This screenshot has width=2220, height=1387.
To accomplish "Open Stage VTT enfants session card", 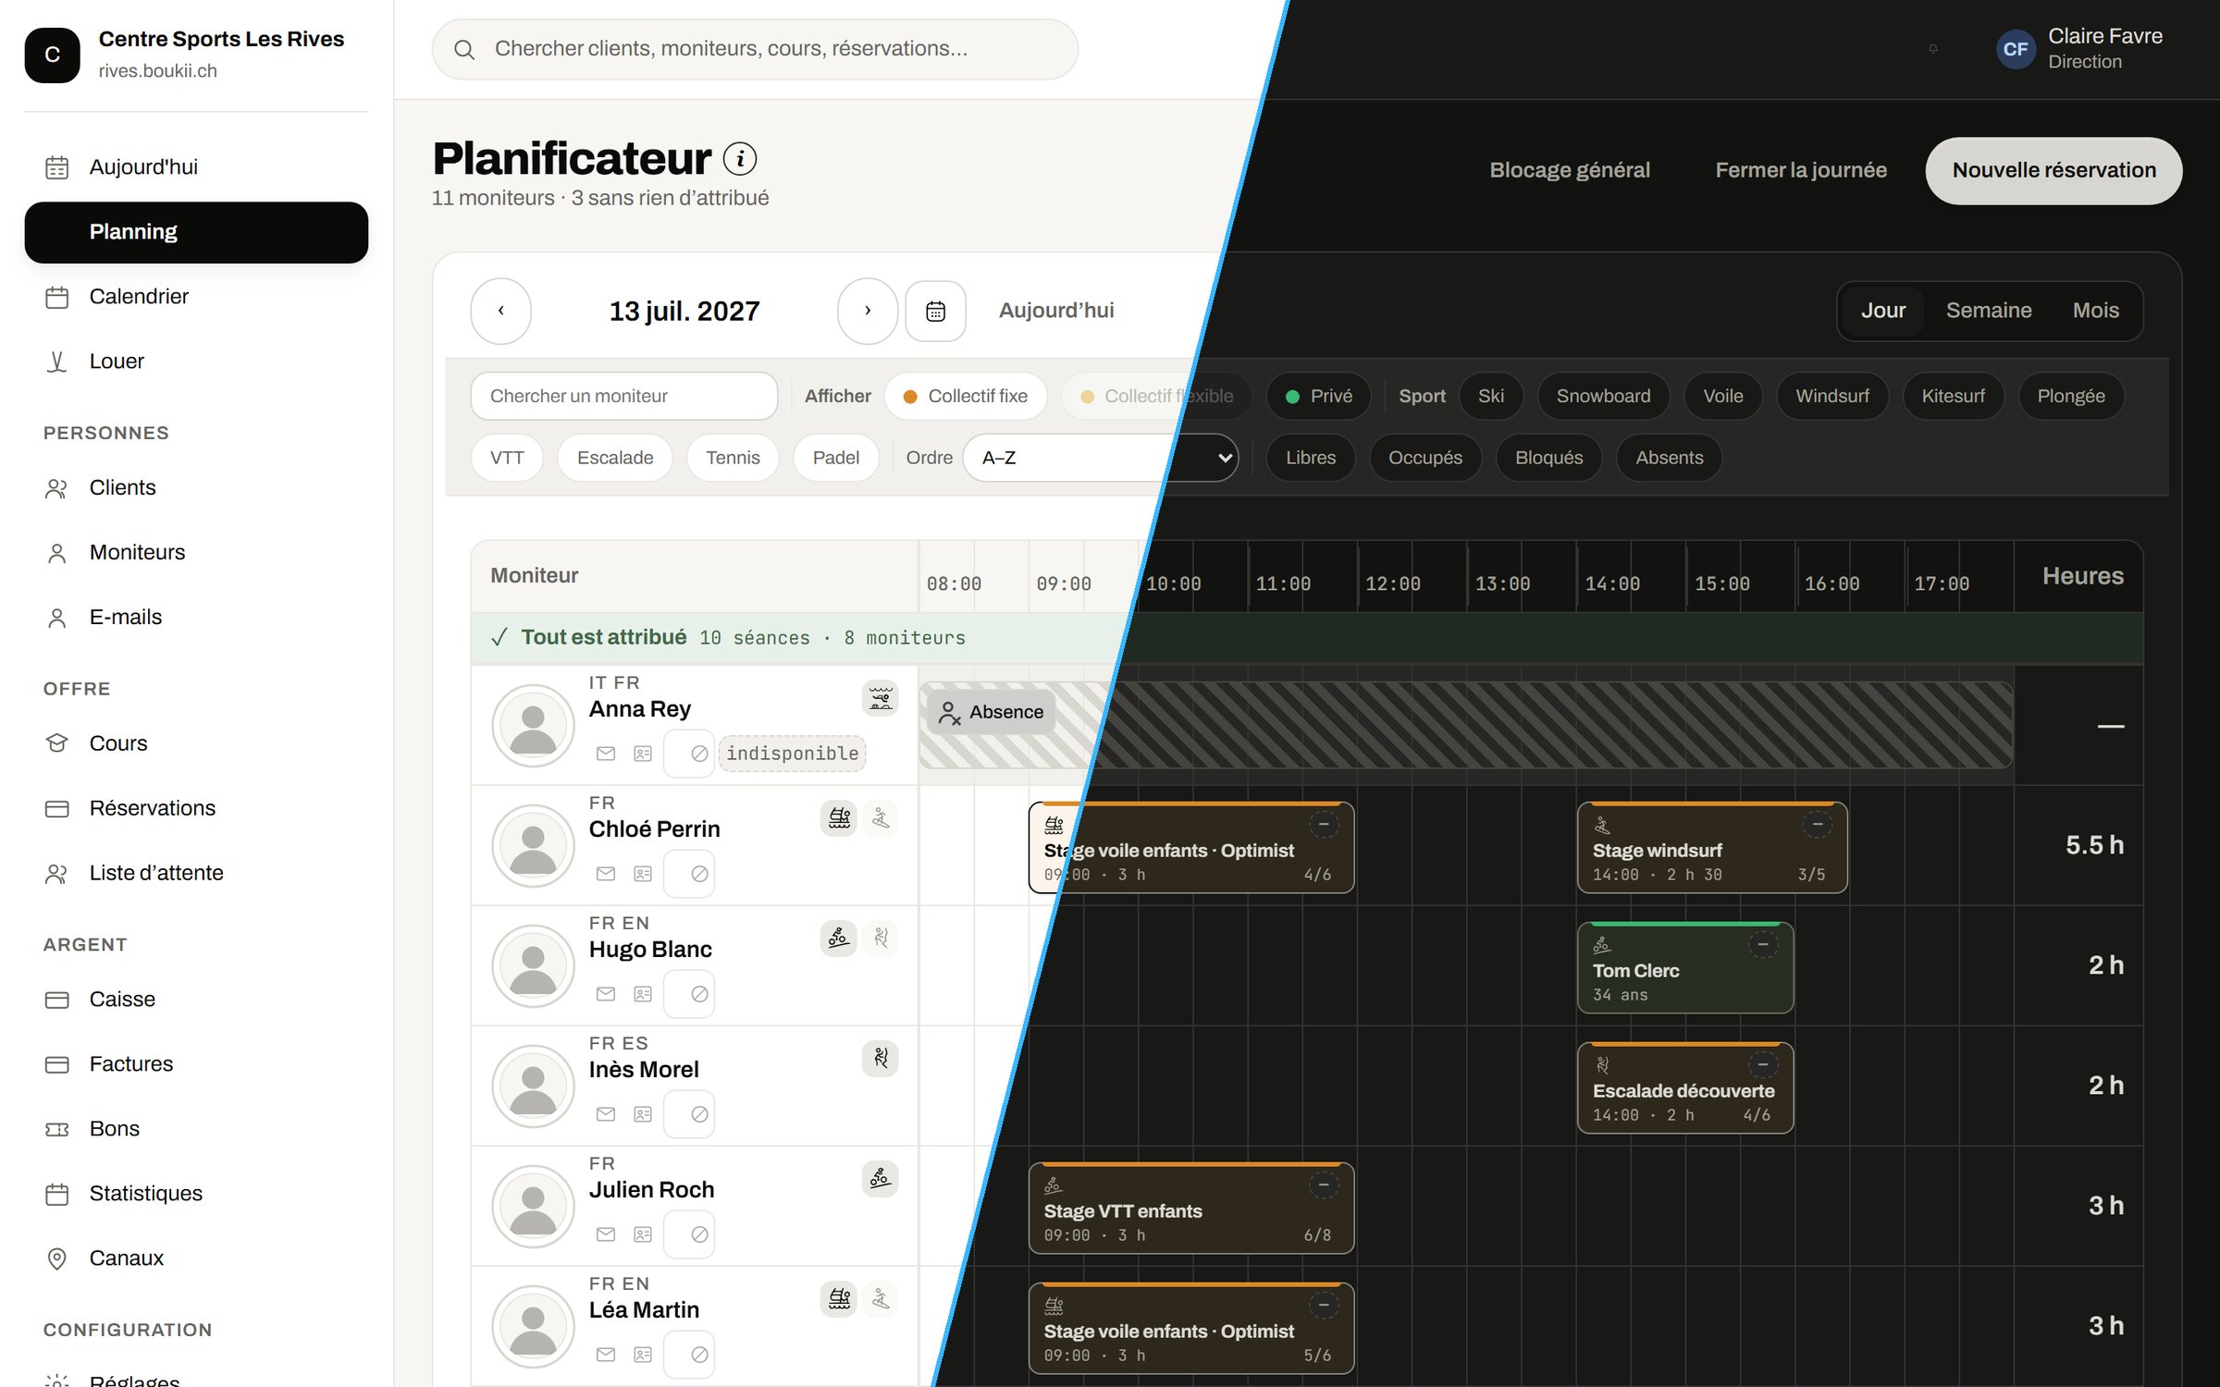I will [x=1190, y=1208].
